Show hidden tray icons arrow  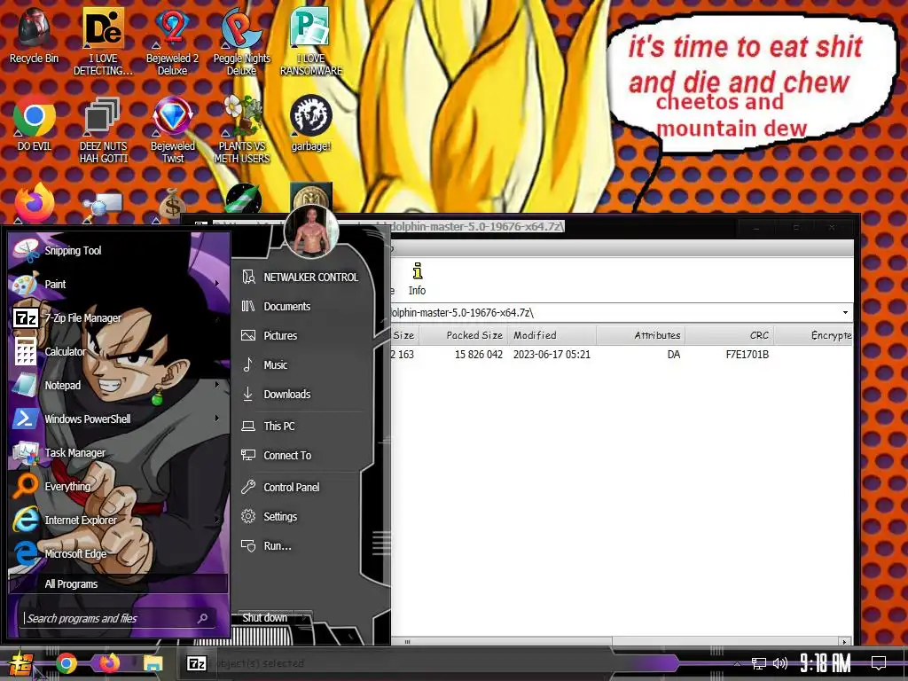[x=737, y=663]
